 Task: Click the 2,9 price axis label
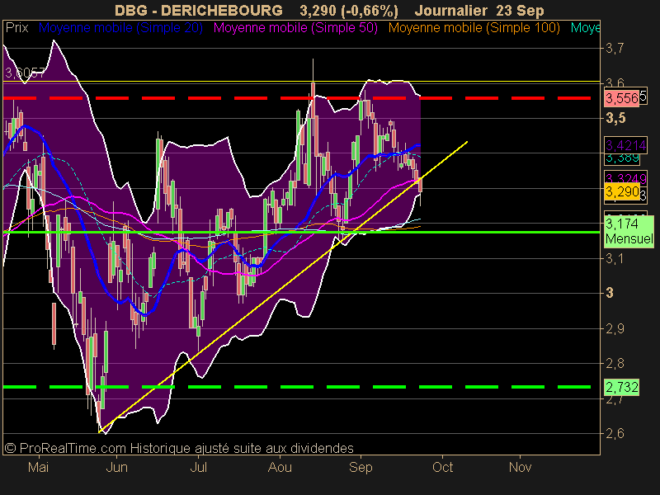[615, 328]
